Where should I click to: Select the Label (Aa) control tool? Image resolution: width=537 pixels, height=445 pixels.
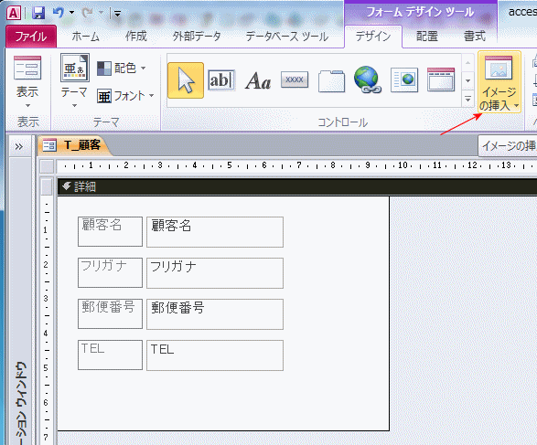point(258,80)
